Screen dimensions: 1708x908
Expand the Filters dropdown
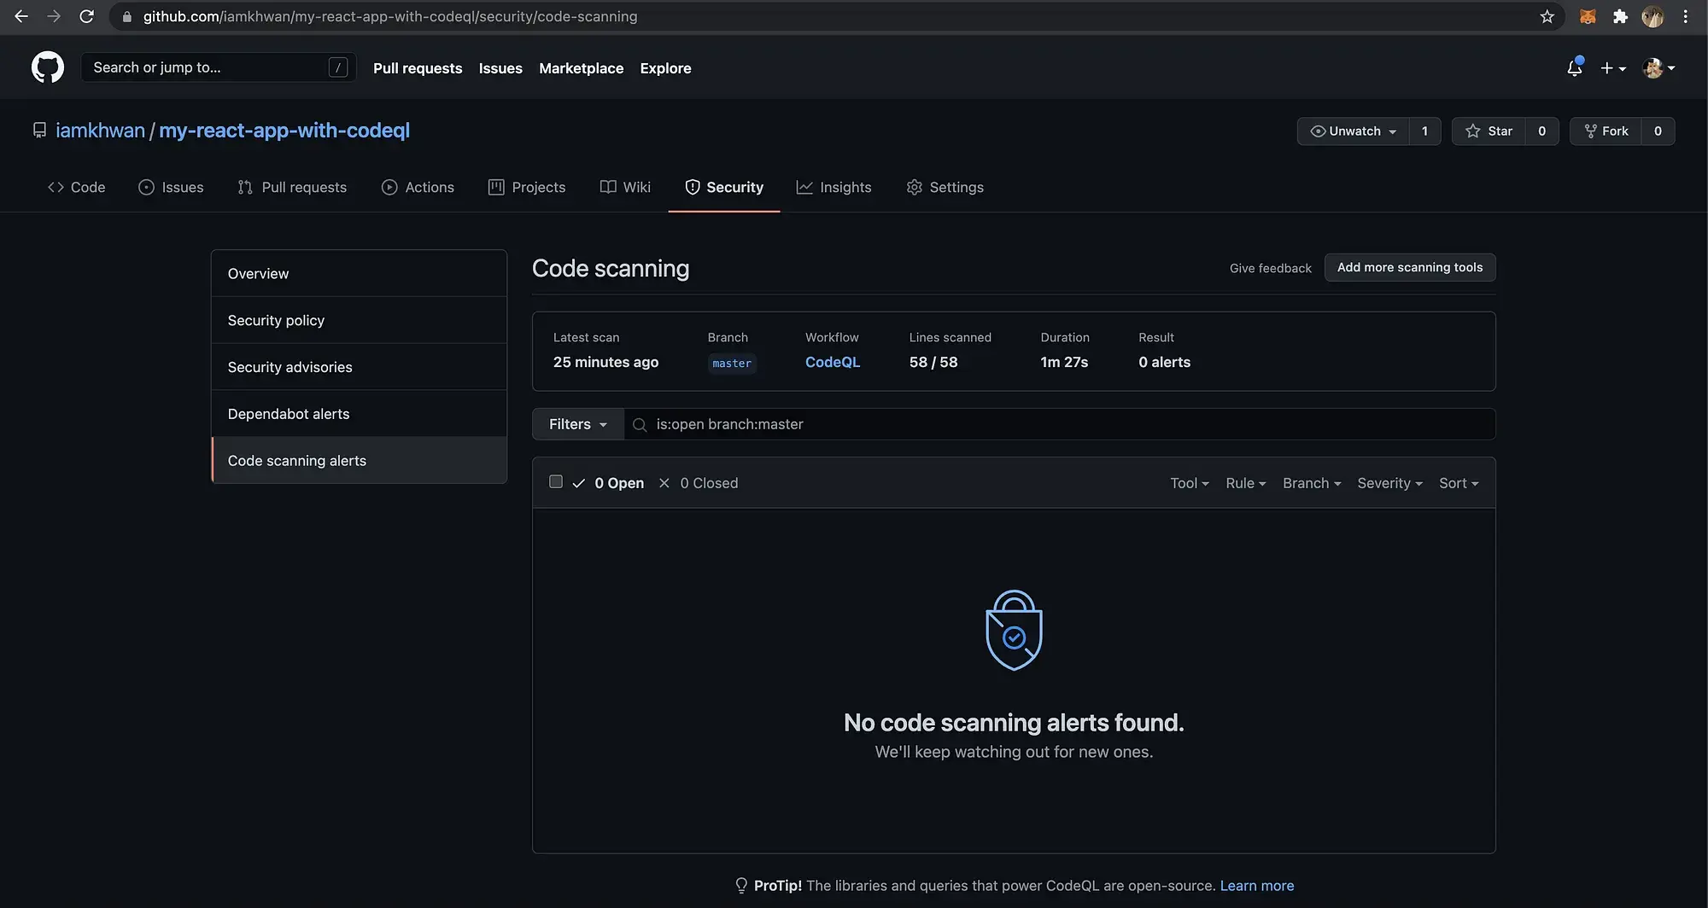point(577,424)
